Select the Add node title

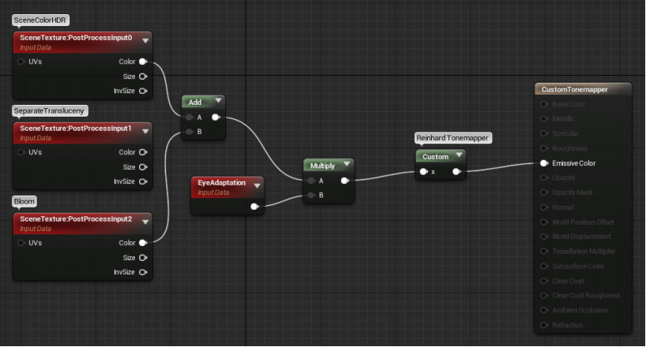pyautogui.click(x=195, y=102)
